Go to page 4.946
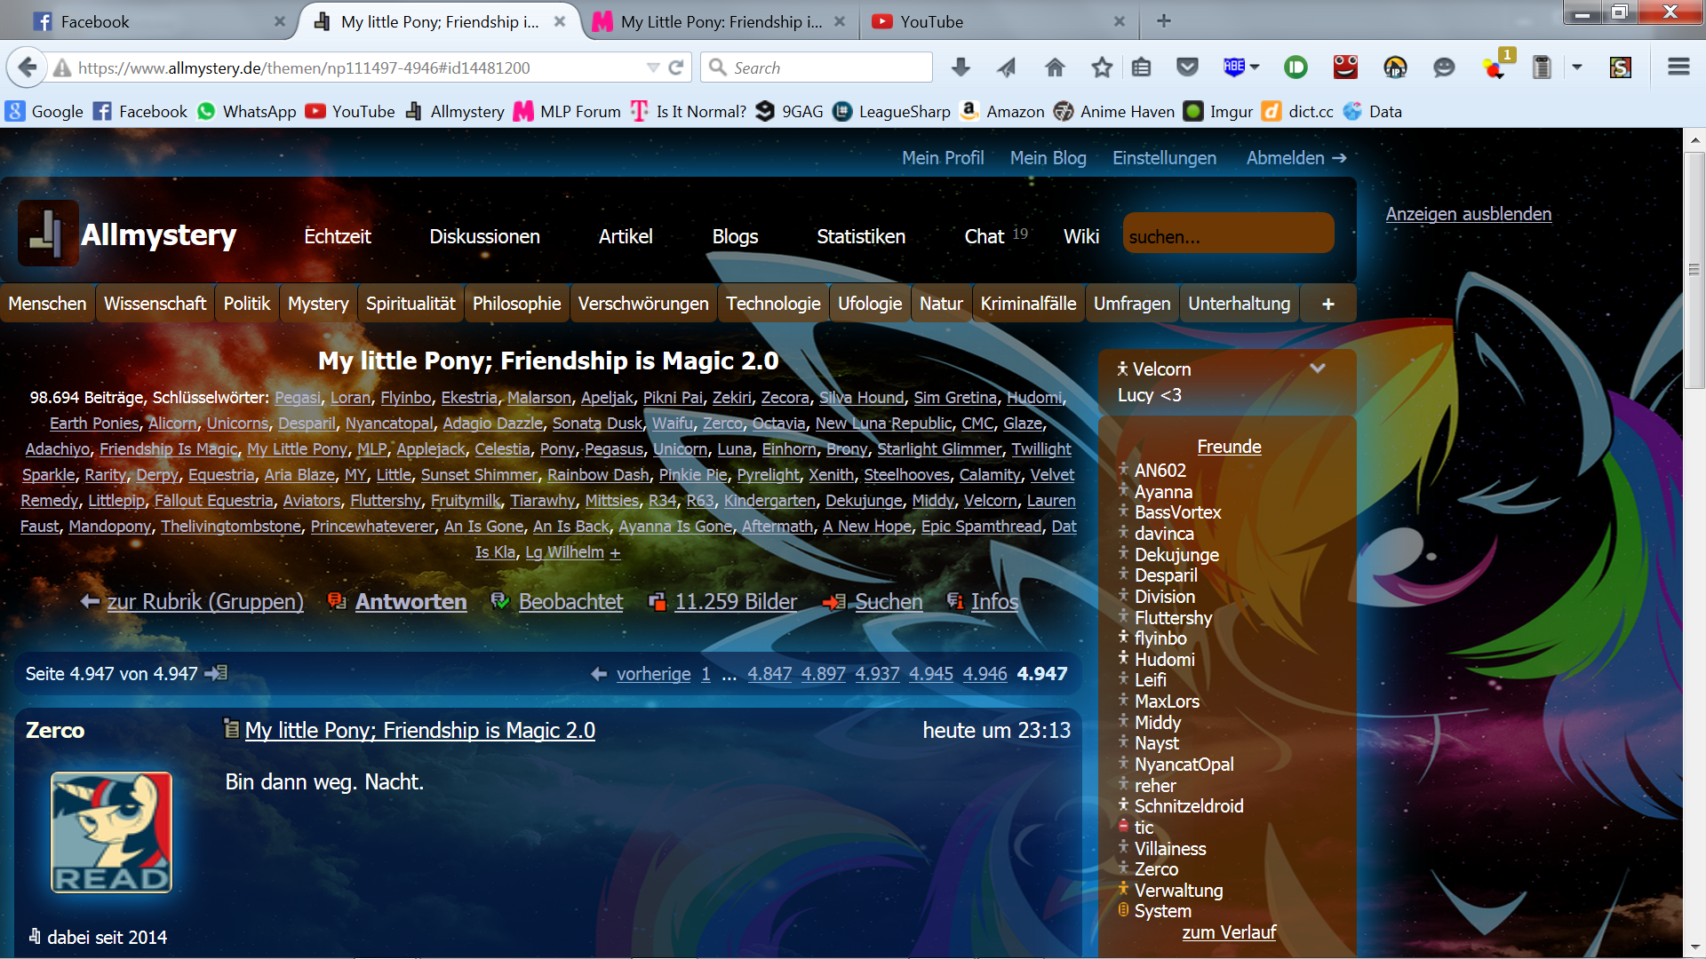 tap(985, 674)
